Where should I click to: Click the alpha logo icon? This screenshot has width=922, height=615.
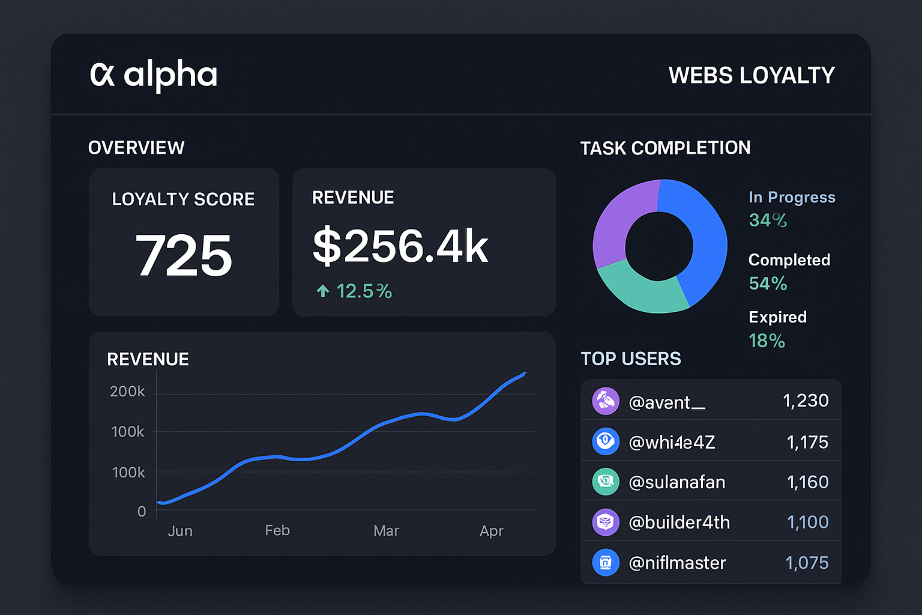(x=103, y=74)
